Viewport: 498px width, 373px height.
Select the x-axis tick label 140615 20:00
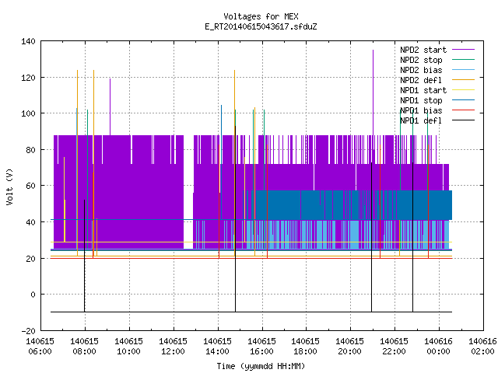(350, 347)
